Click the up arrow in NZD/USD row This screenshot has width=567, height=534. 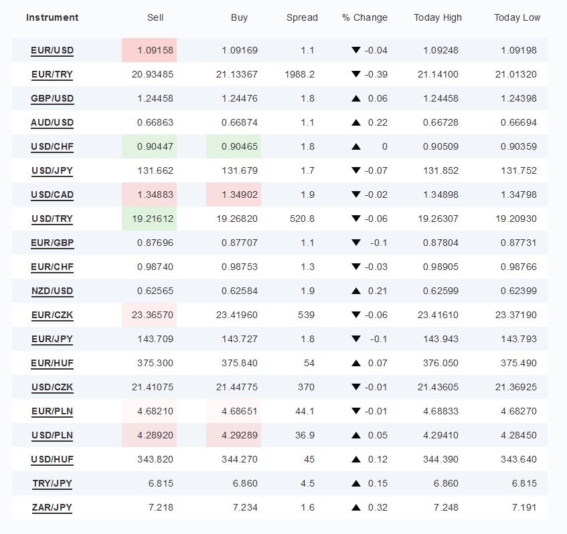[x=356, y=291]
